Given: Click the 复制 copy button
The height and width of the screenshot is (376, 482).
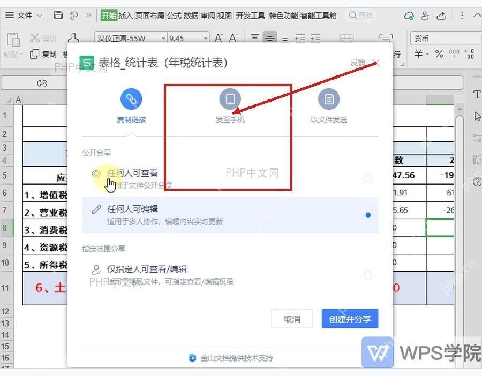Looking at the screenshot, I should pyautogui.click(x=43, y=54).
